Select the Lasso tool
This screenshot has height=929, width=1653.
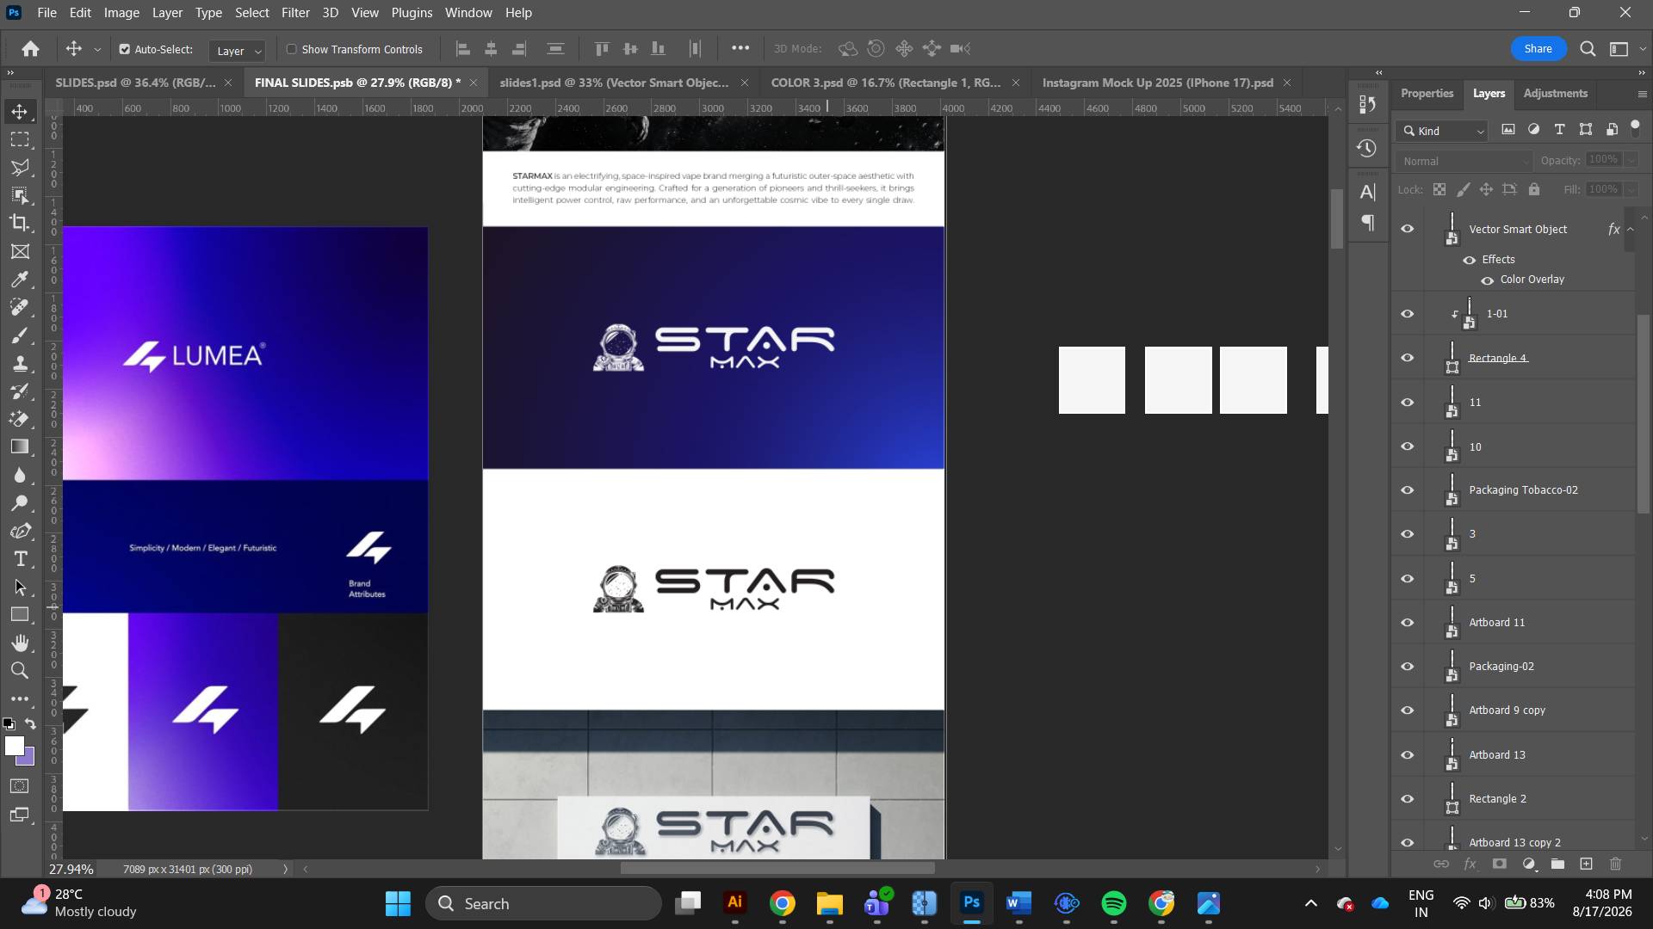coord(20,167)
